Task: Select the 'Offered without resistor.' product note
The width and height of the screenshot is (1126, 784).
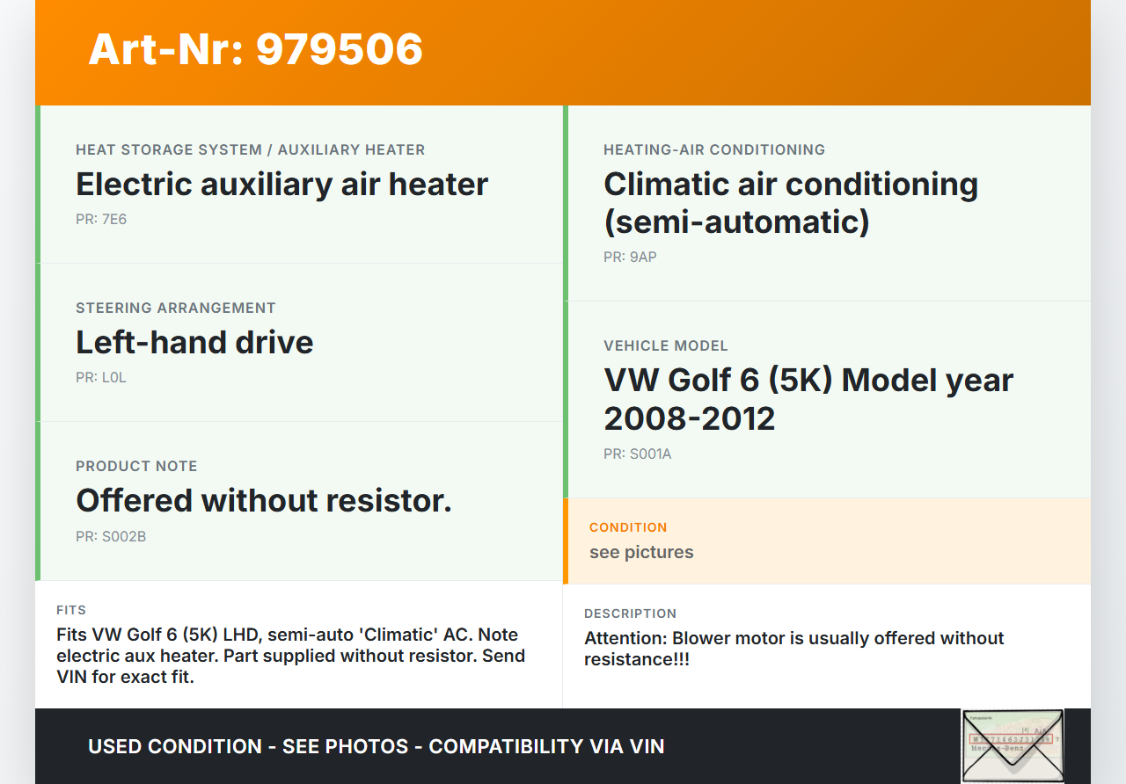Action: click(x=264, y=500)
